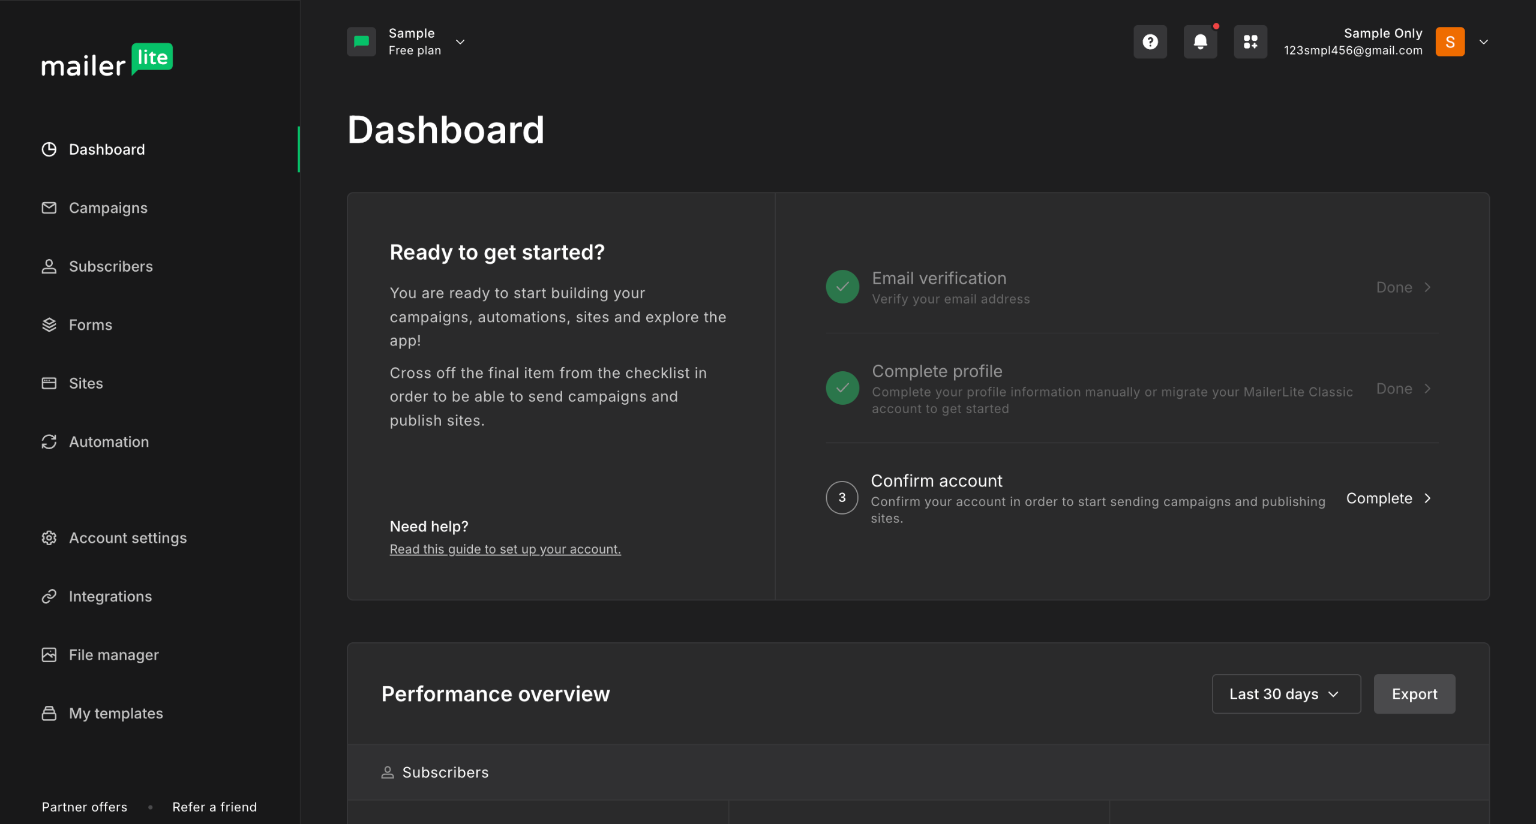Screen dimensions: 1536x824
Task: Click the Complete profile green checkmark
Action: (842, 388)
